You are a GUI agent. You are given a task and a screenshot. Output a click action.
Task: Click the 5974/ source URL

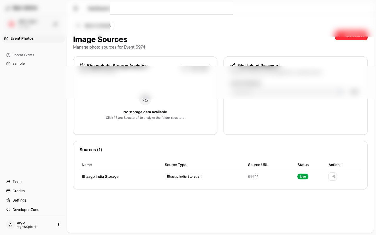(x=253, y=177)
